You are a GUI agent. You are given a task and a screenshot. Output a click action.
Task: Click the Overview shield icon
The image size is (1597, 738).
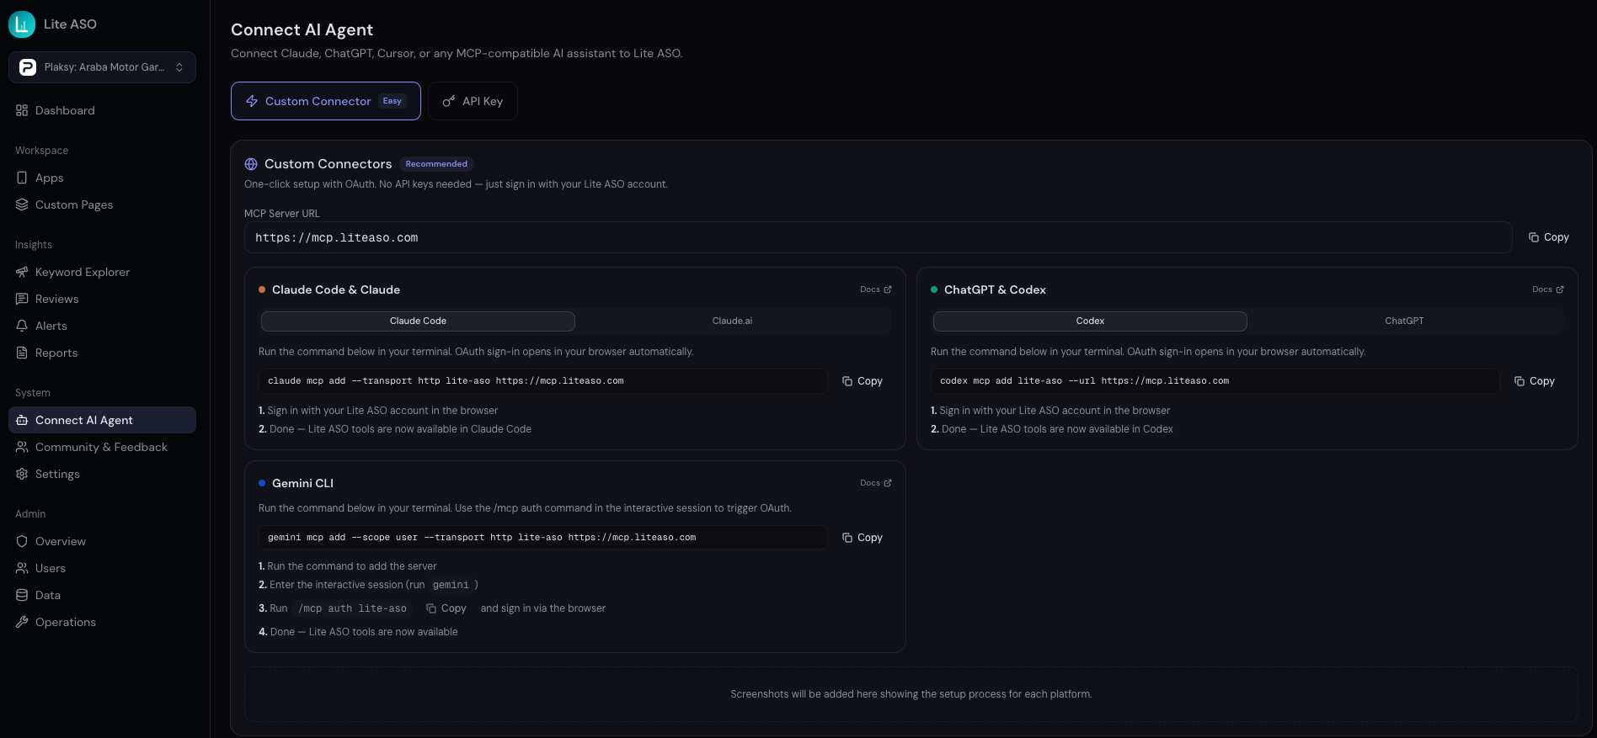click(x=22, y=541)
